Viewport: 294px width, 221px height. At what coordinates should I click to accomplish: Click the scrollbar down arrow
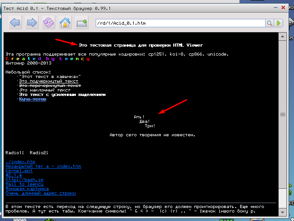point(282,212)
